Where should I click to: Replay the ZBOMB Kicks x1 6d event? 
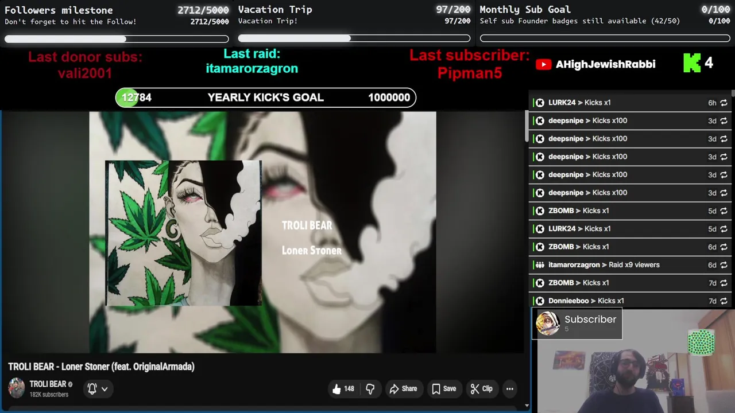(724, 247)
